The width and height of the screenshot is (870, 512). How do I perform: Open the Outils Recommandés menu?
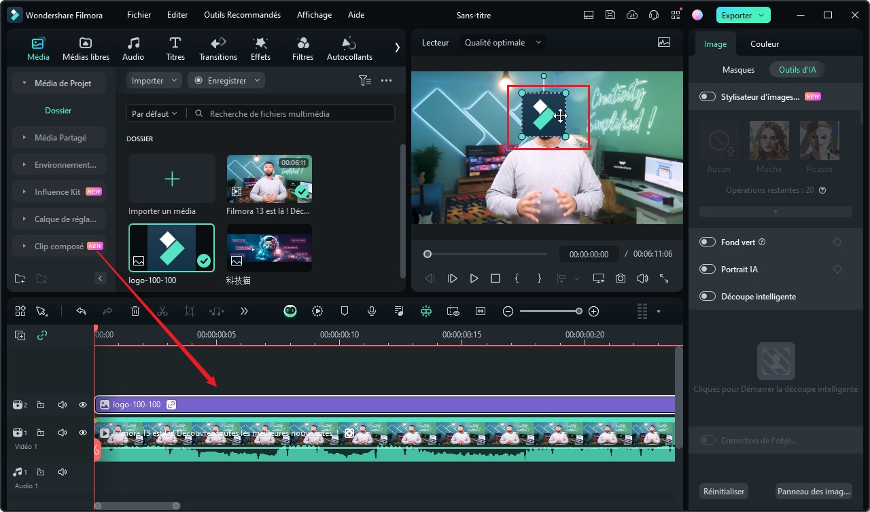(243, 15)
